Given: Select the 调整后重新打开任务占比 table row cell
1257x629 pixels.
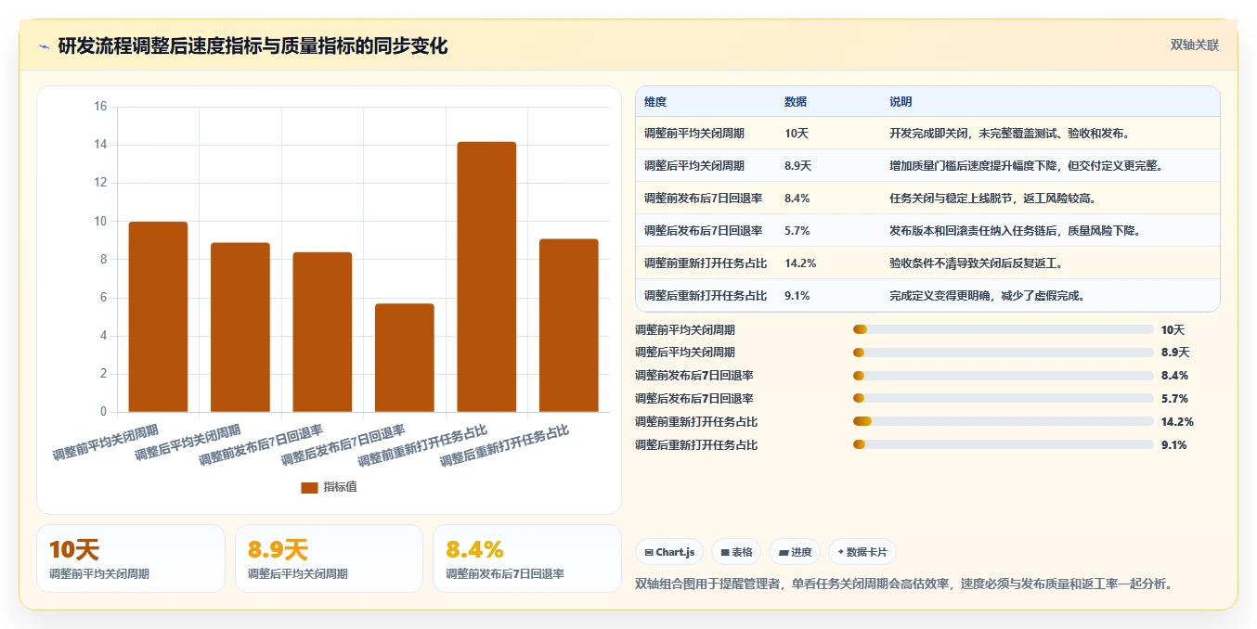Looking at the screenshot, I should [706, 296].
